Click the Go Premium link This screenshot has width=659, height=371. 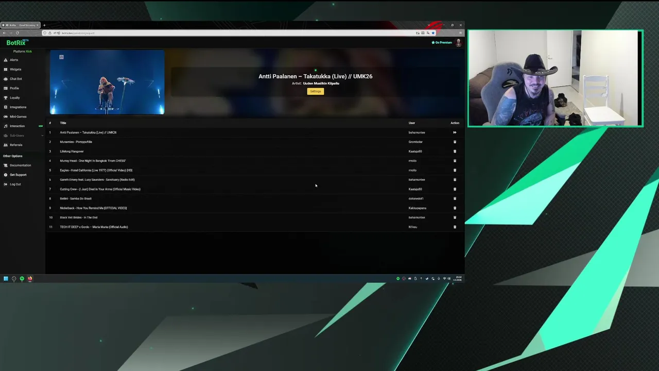pos(442,42)
